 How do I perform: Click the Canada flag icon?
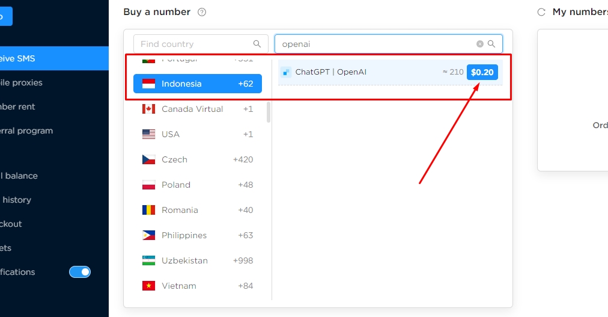148,109
